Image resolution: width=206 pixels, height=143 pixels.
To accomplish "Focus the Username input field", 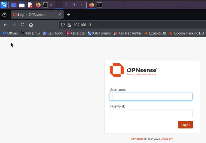I will point(151,97).
